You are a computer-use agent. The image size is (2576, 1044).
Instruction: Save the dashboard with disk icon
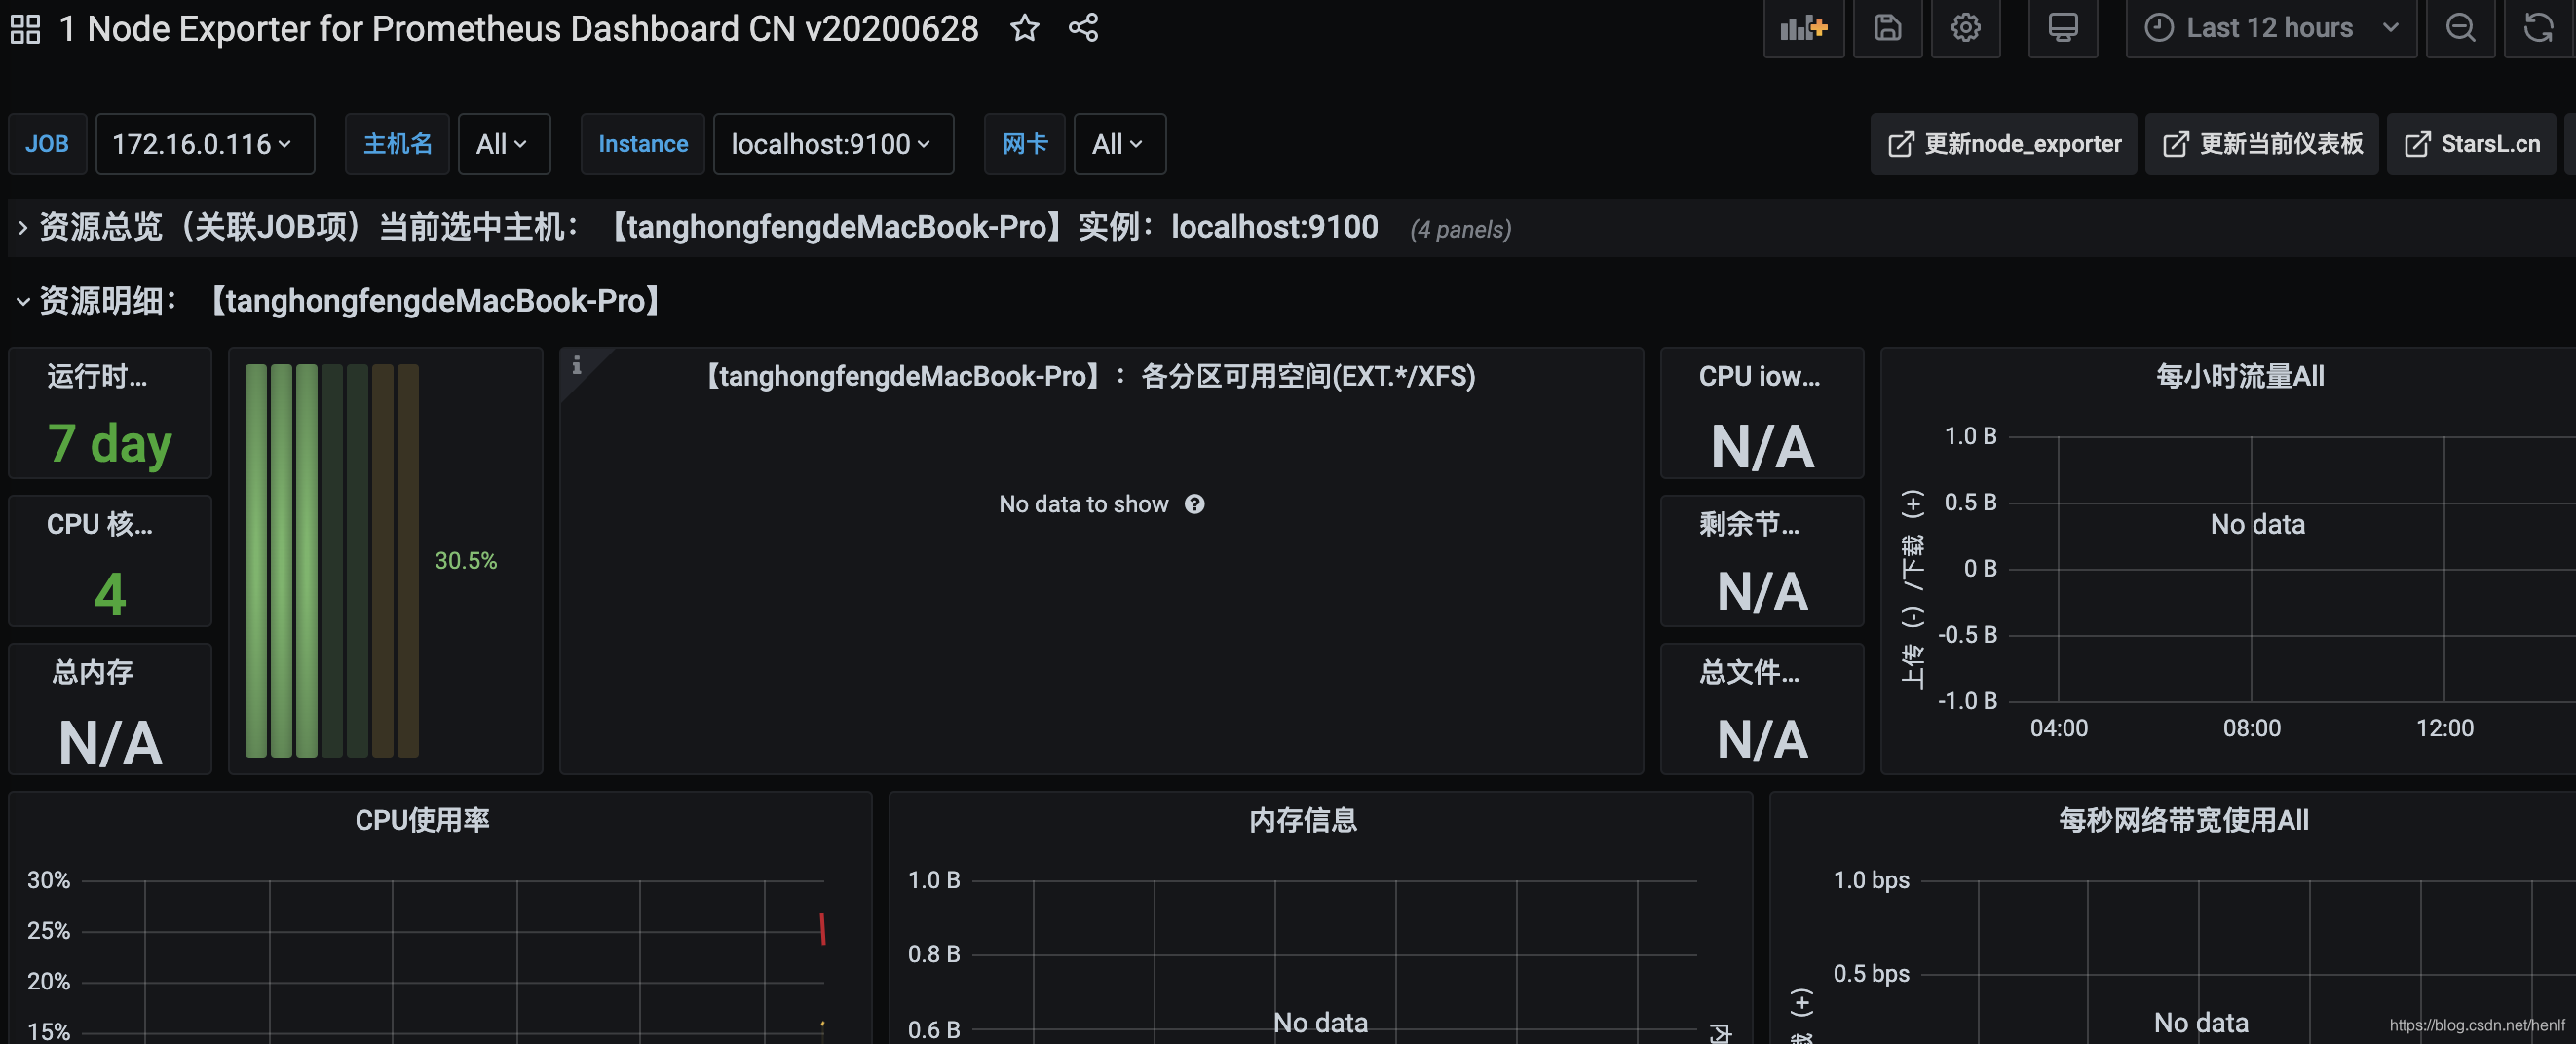pos(1887,28)
